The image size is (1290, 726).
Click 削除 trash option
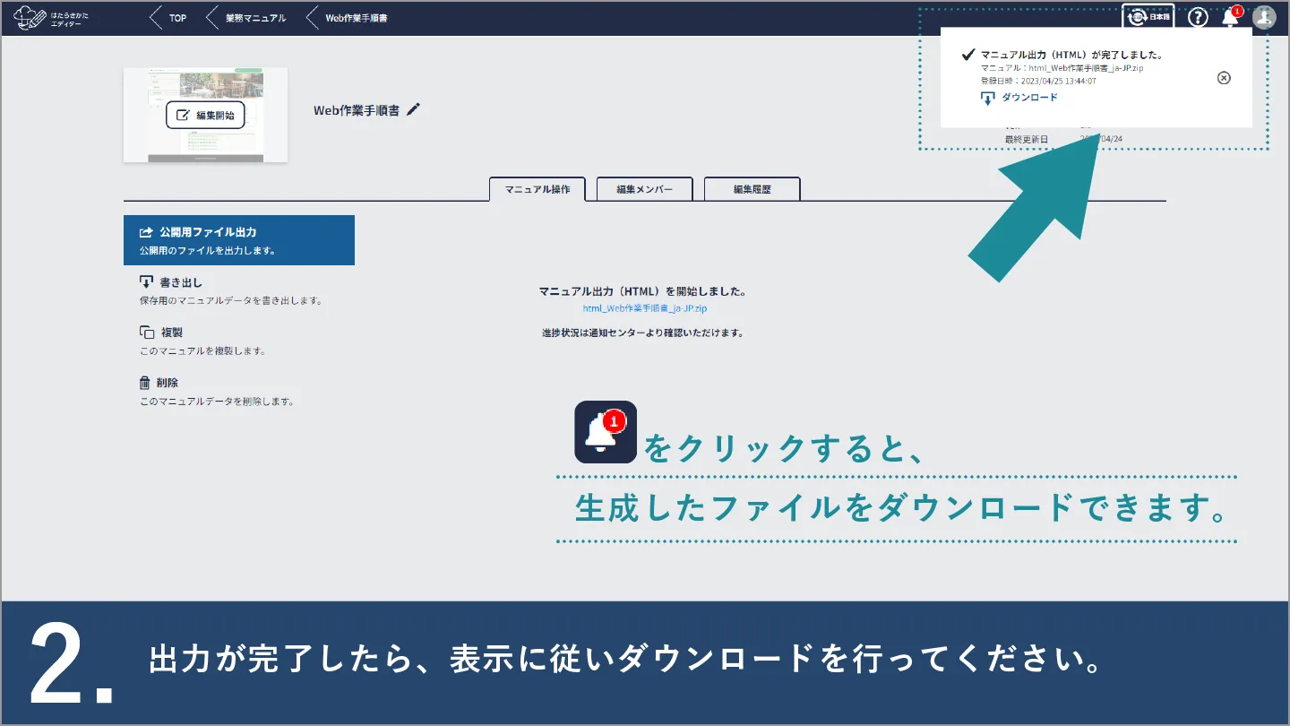(167, 383)
